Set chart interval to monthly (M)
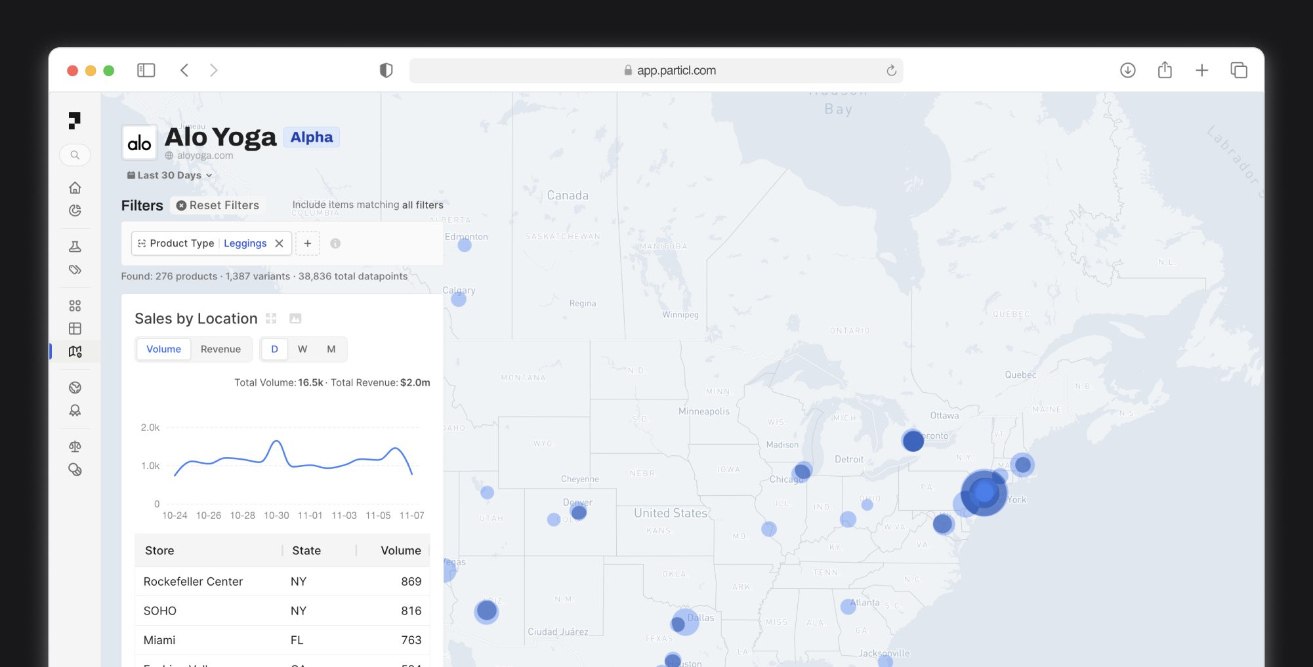Image resolution: width=1313 pixels, height=667 pixels. tap(331, 350)
